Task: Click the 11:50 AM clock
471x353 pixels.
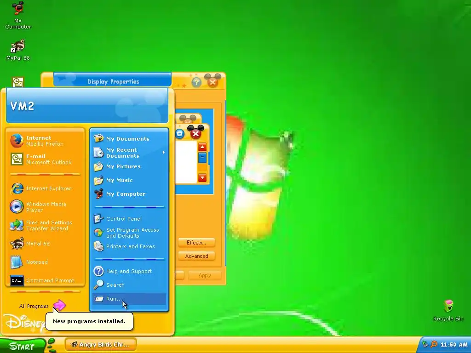Action: [454, 345]
